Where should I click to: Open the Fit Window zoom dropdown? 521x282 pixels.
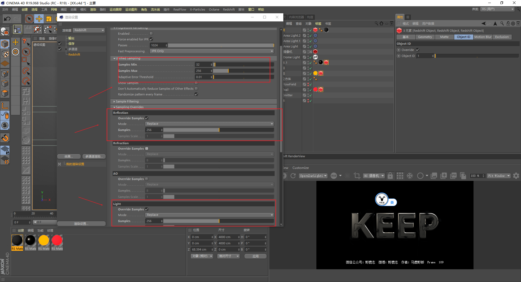pyautogui.click(x=499, y=176)
